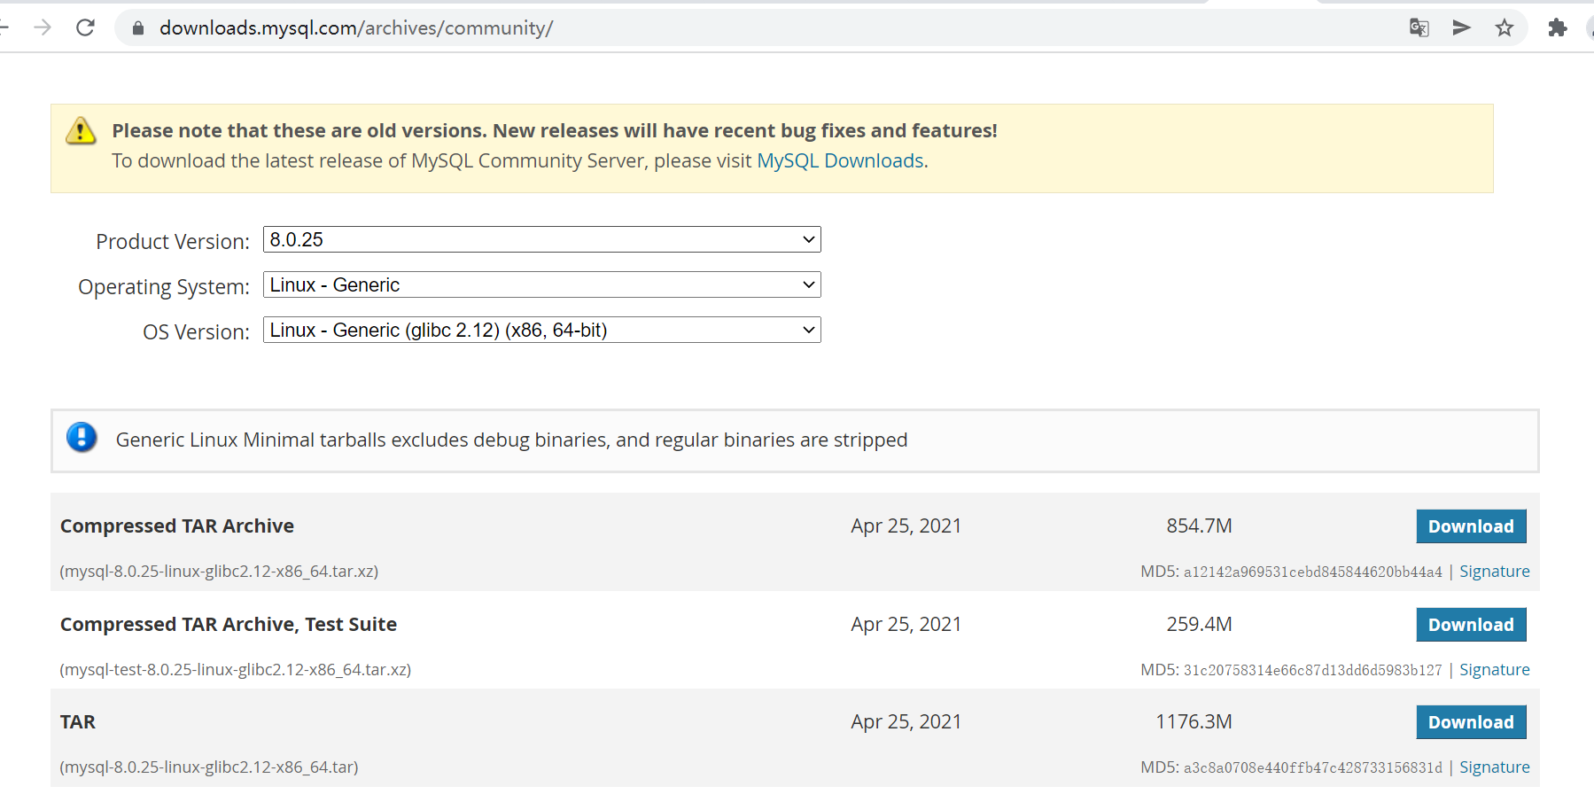Click the browser forward arrow

43,27
